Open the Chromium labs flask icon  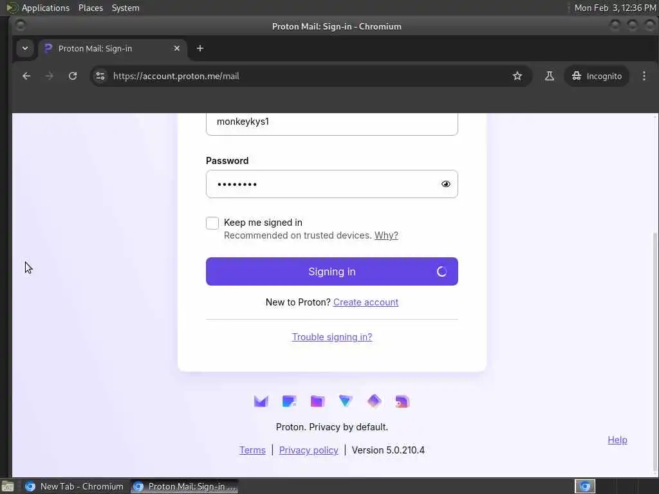pos(550,76)
